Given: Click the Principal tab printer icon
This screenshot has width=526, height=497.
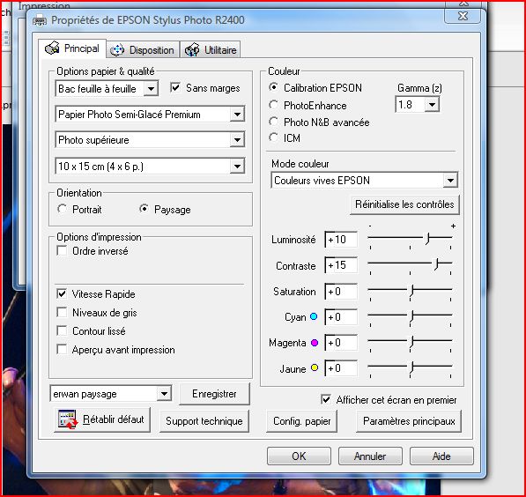Looking at the screenshot, I should click(52, 48).
